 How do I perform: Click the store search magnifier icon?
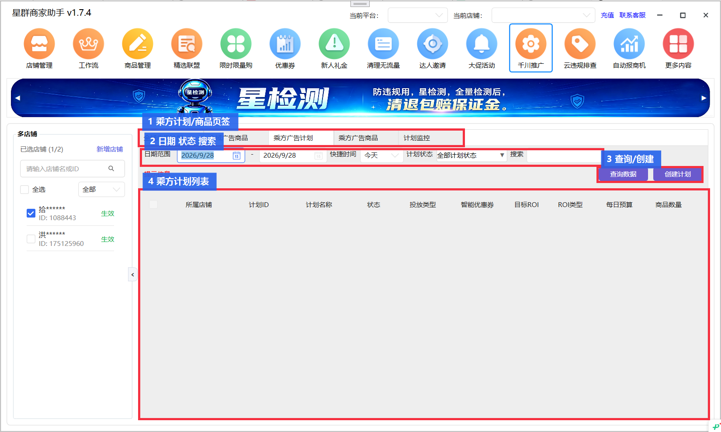pos(111,169)
